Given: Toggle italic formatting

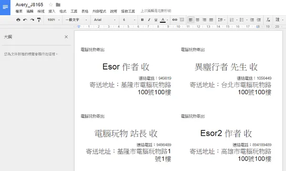Looking at the screenshot, I should pos(149,19).
